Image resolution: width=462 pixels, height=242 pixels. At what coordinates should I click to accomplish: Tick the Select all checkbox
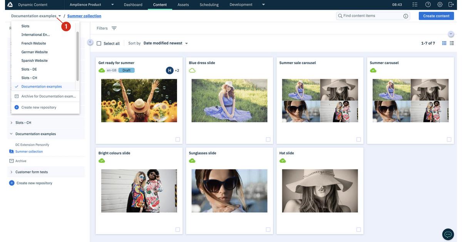coord(99,43)
